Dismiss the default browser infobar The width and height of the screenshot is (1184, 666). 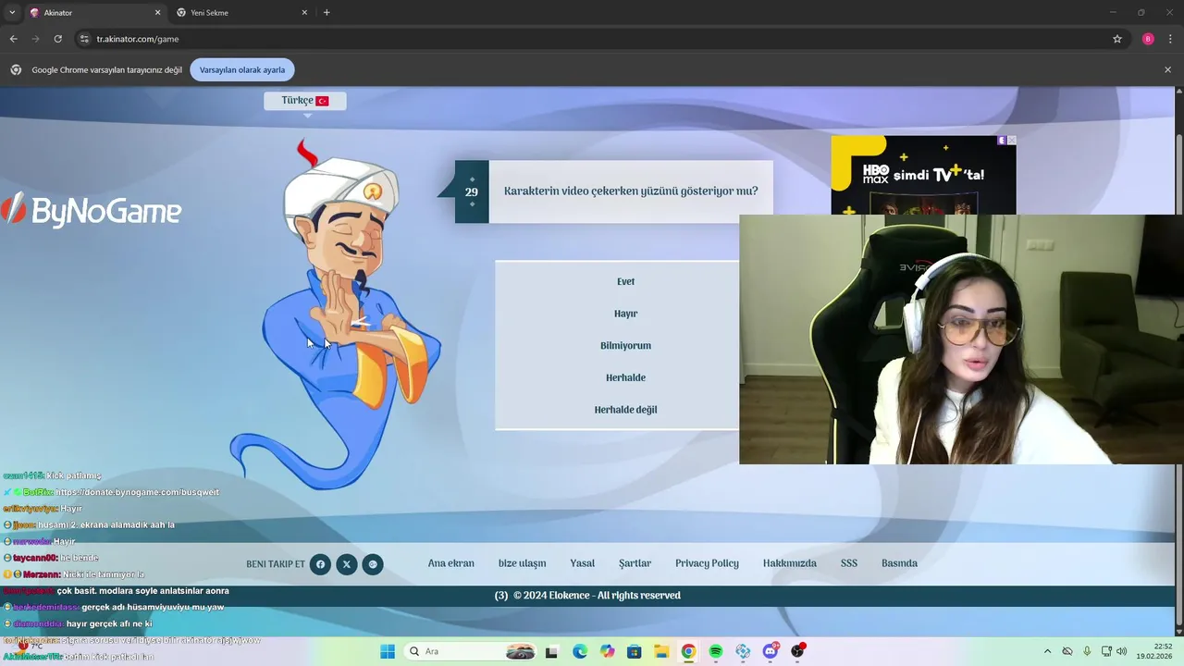tap(1167, 69)
